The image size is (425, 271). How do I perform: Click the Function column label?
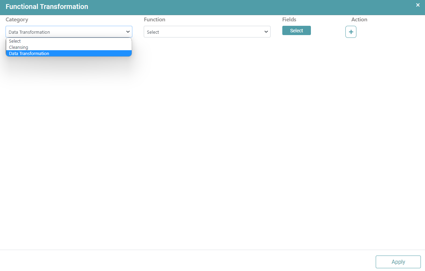pos(154,20)
